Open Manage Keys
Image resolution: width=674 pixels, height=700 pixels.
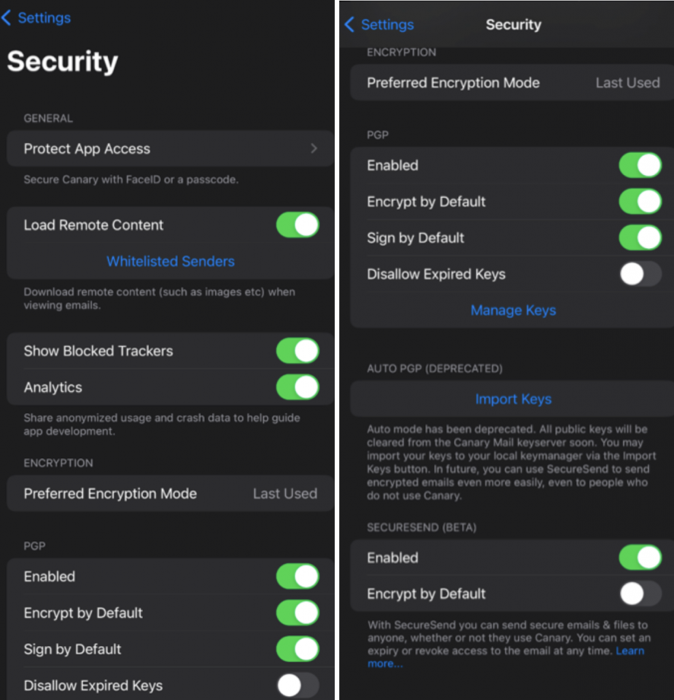[x=513, y=310]
